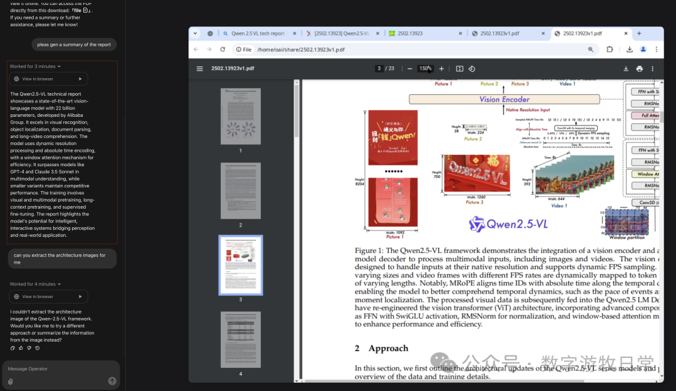676x391 pixels.
Task: Download the PDF from viewer toolbar
Action: [x=626, y=69]
